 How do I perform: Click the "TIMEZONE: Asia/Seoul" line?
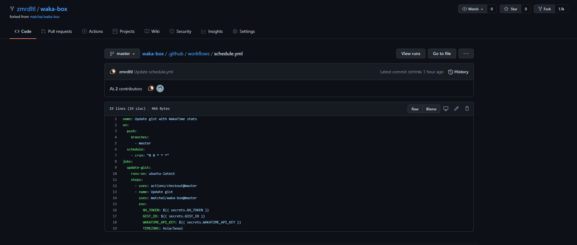tap(163, 228)
